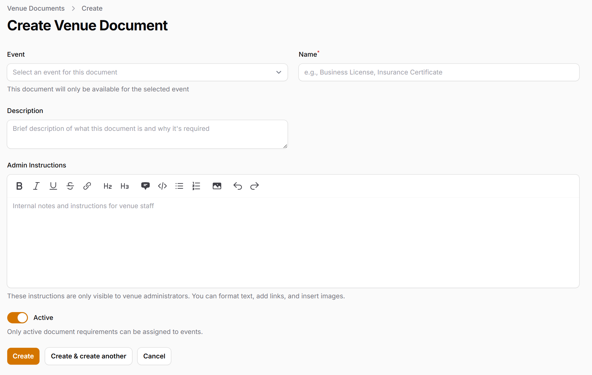The image size is (592, 375).
Task: Click the underline formatting icon
Action: (53, 186)
